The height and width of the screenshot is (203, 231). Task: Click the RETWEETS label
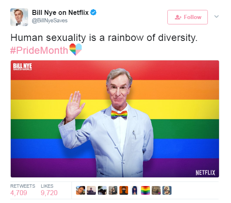[23, 186]
